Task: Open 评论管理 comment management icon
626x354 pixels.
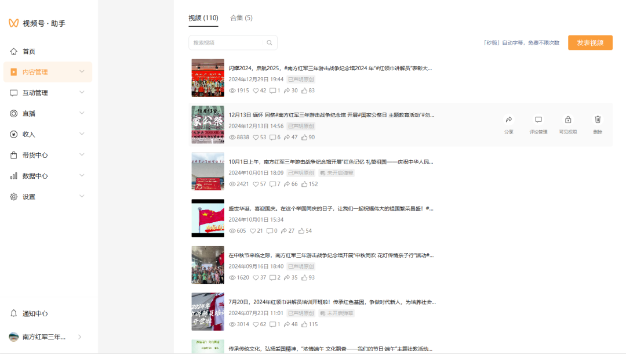Action: [x=538, y=119]
